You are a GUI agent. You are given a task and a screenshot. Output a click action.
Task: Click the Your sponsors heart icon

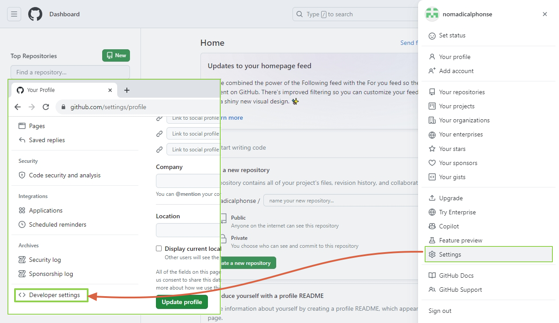point(432,163)
